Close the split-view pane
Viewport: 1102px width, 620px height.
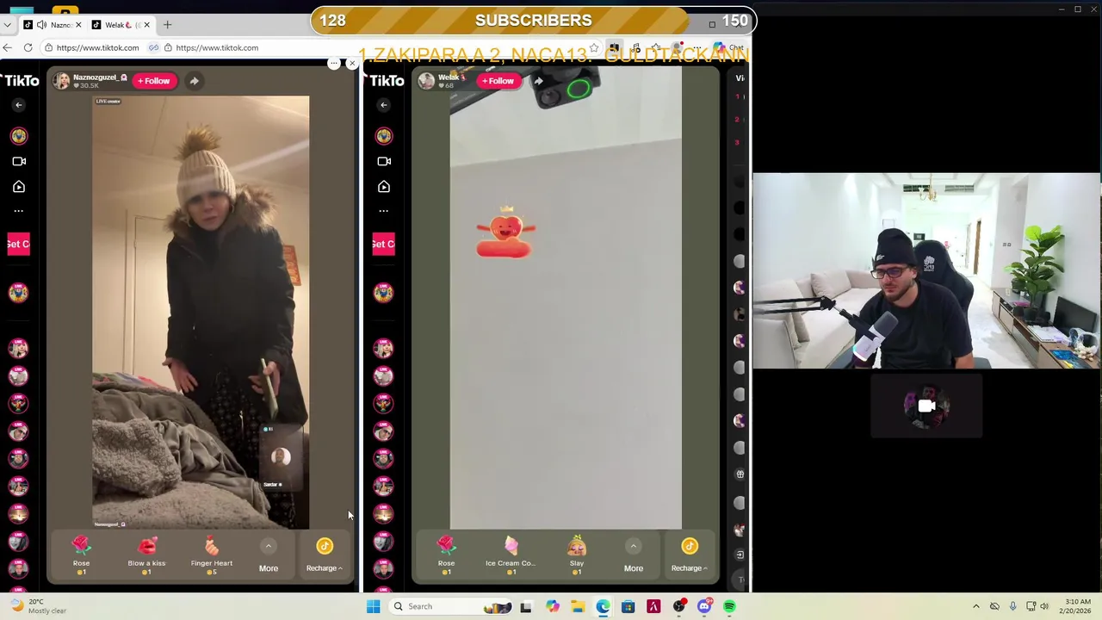click(x=351, y=63)
